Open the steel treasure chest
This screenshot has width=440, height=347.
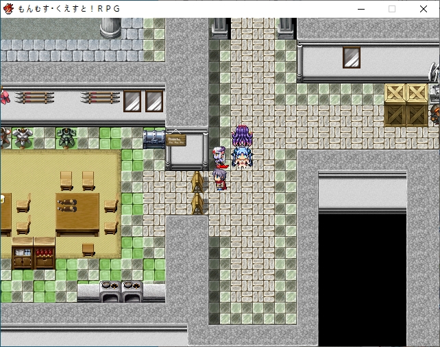point(154,139)
